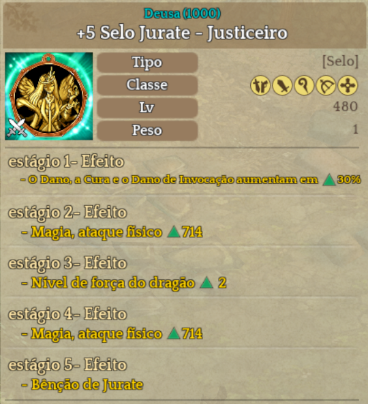This screenshot has height=404, width=368.
Task: Click the green arrow beside 30%
Action: (x=329, y=180)
